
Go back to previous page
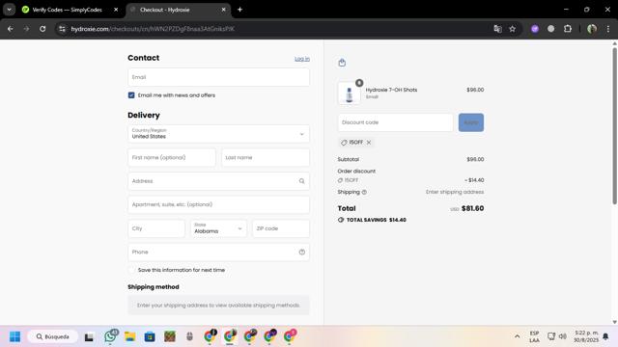11,29
